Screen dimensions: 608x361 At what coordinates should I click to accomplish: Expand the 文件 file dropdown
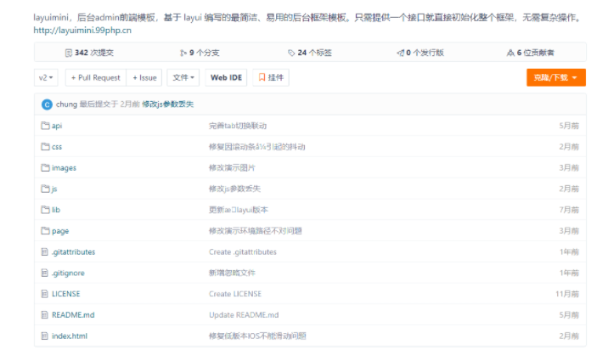(x=183, y=77)
